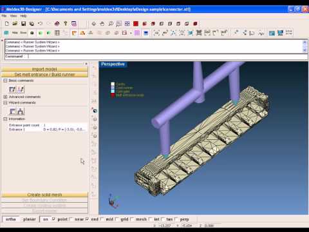
Task: Enable the mid snap checkbox
Action: tap(102, 219)
